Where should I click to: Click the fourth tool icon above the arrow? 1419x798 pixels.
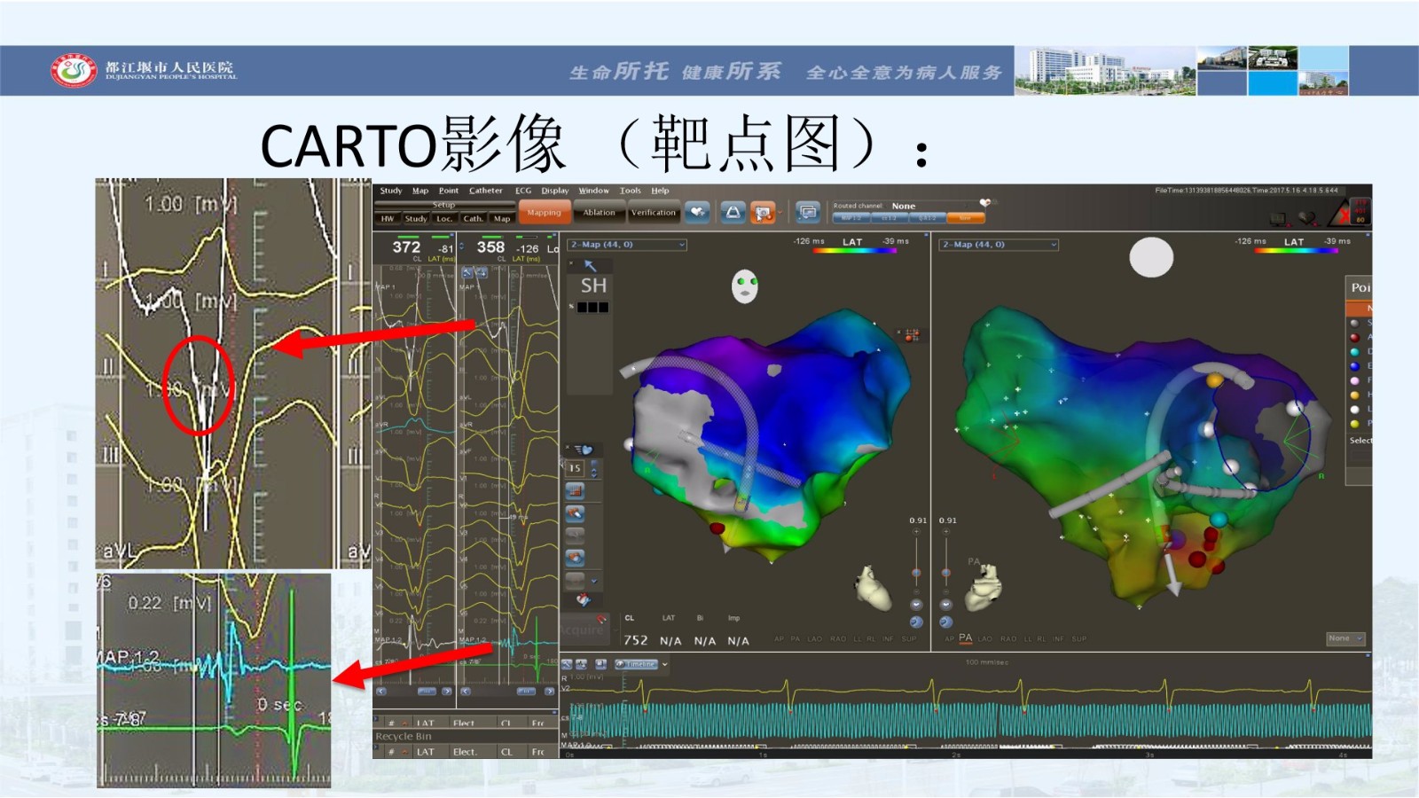[x=575, y=557]
